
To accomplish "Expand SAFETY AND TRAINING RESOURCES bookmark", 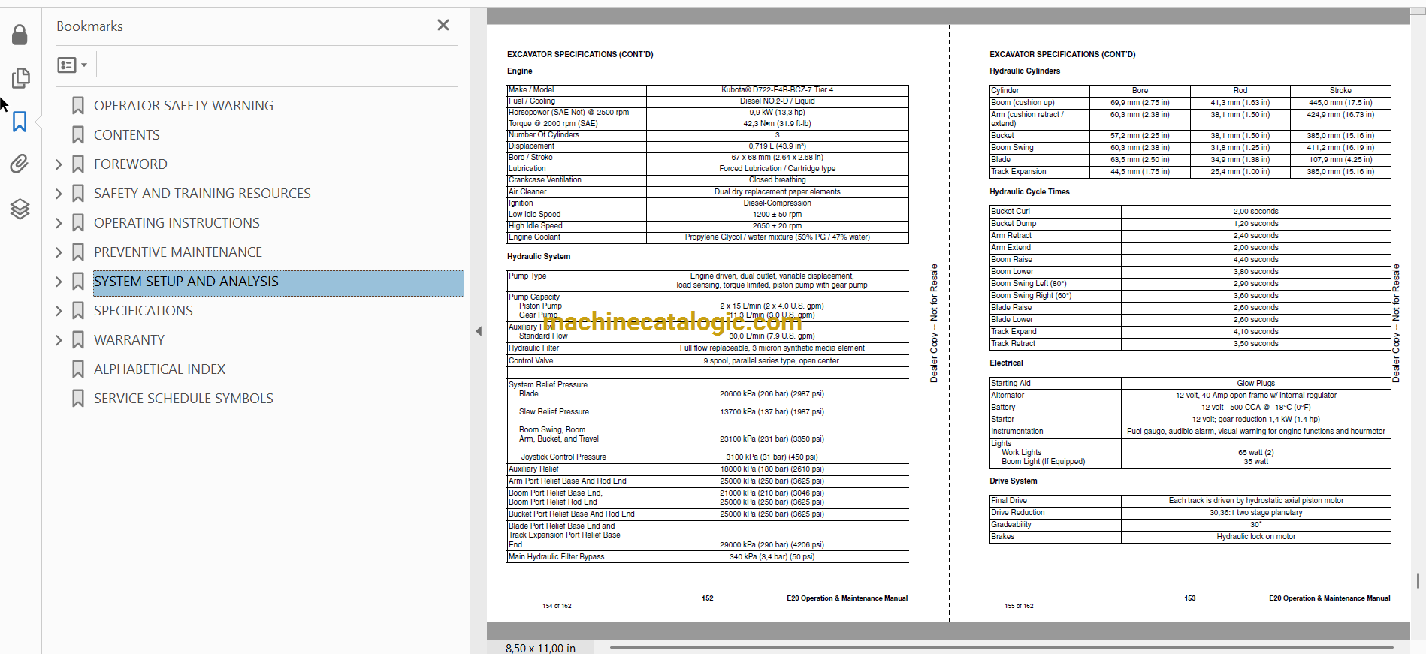I will click(59, 194).
